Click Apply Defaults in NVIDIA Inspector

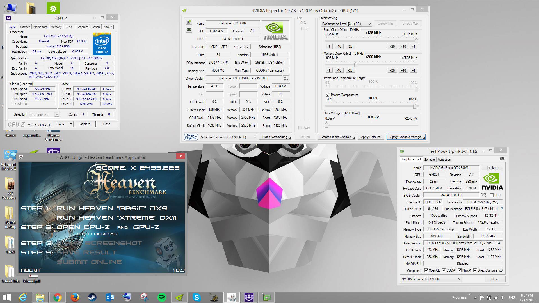[x=371, y=137]
